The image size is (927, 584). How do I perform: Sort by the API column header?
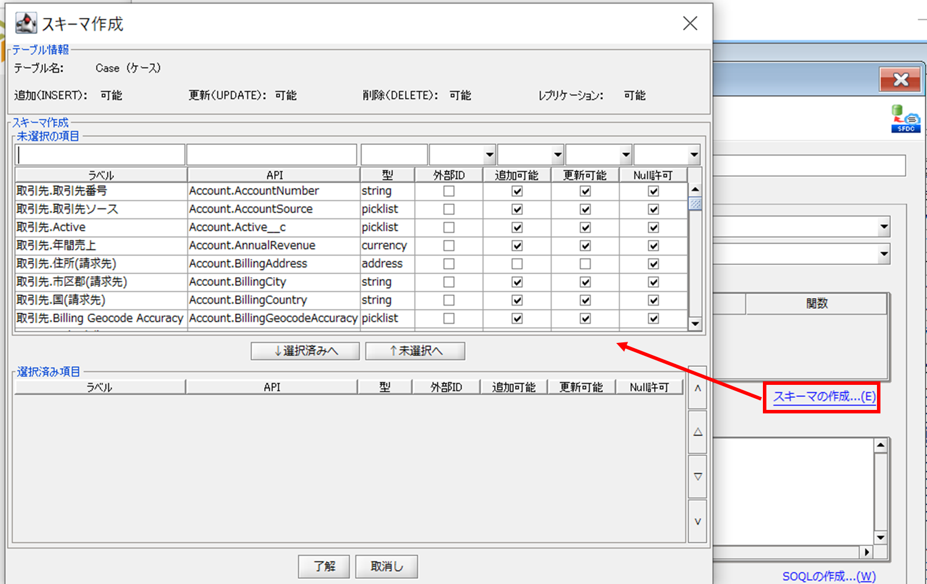pos(274,175)
